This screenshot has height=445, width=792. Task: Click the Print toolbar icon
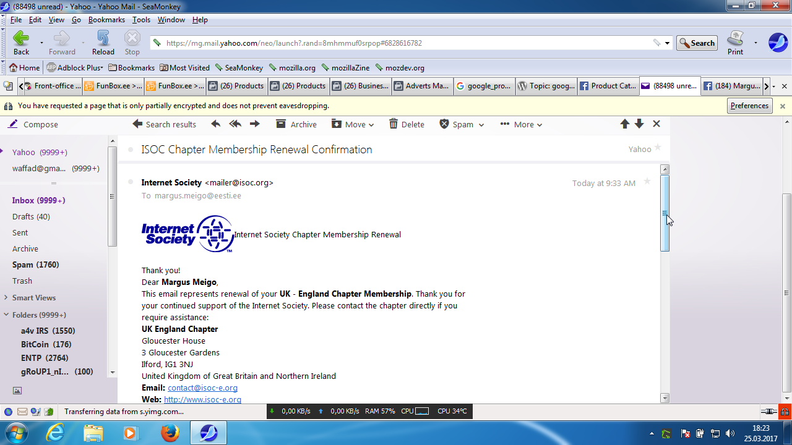tap(735, 43)
